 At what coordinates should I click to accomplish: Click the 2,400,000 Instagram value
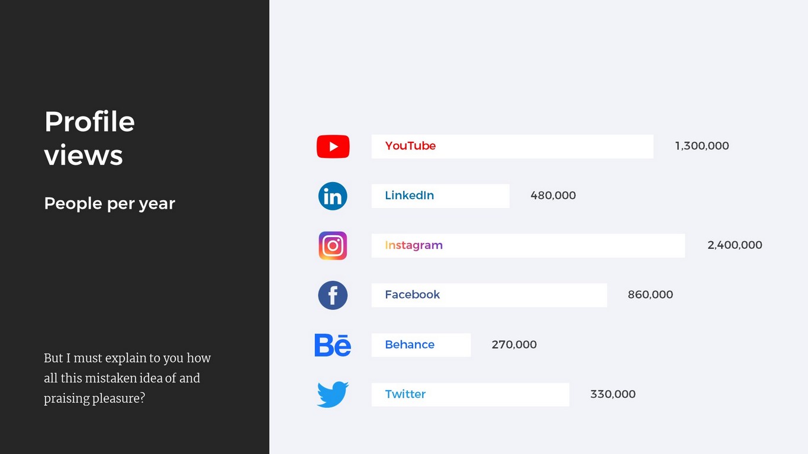pos(735,245)
